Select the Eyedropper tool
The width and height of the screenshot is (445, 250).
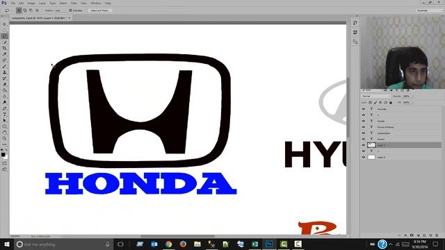4,54
